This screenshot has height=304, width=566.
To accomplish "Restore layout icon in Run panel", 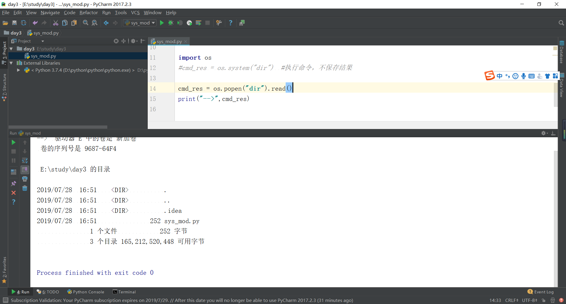I will pyautogui.click(x=14, y=172).
